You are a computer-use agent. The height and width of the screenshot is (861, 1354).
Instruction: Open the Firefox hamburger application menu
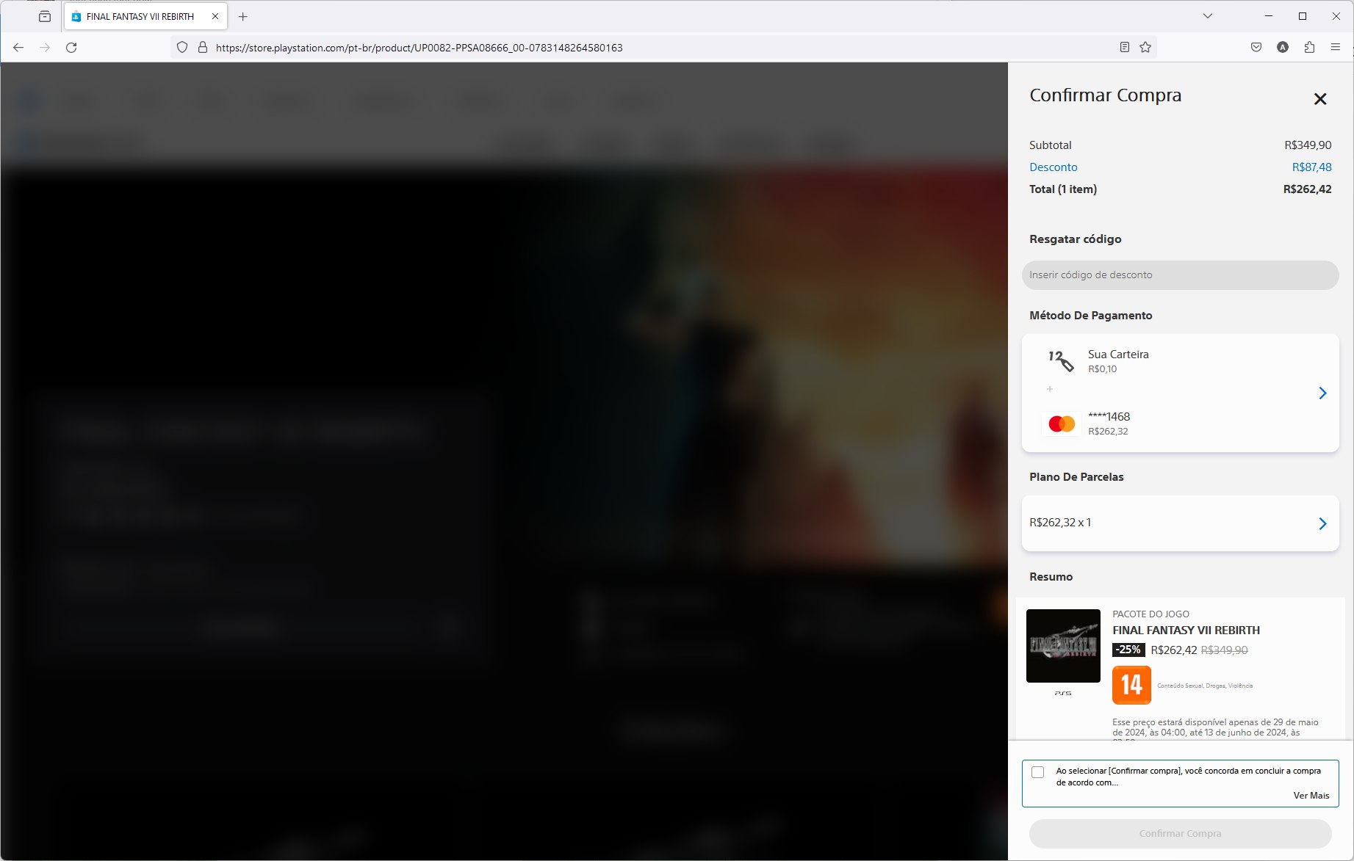tap(1335, 48)
